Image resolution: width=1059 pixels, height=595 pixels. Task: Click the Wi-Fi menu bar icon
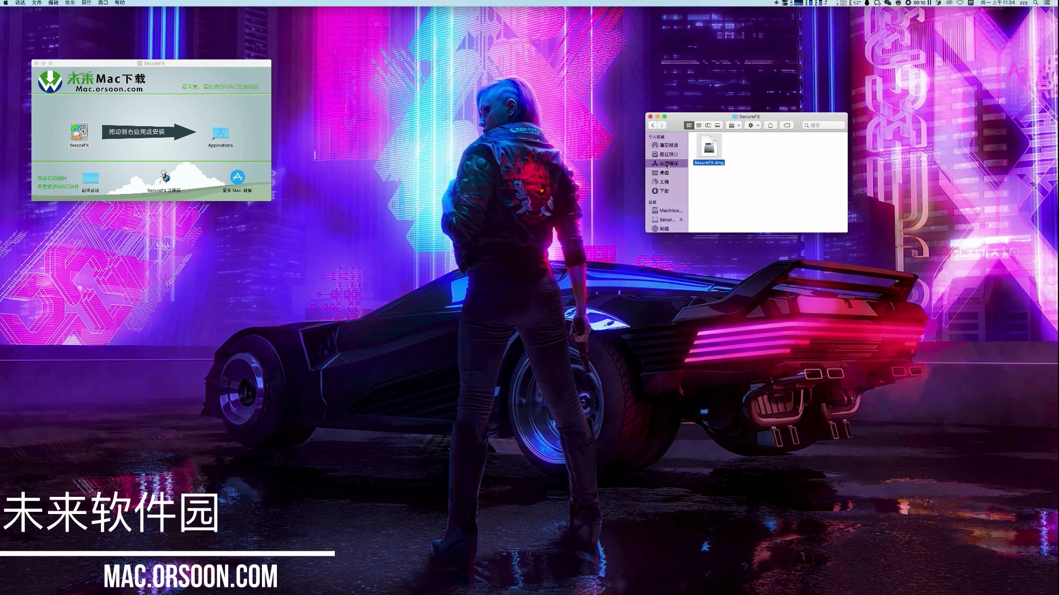pyautogui.click(x=960, y=3)
